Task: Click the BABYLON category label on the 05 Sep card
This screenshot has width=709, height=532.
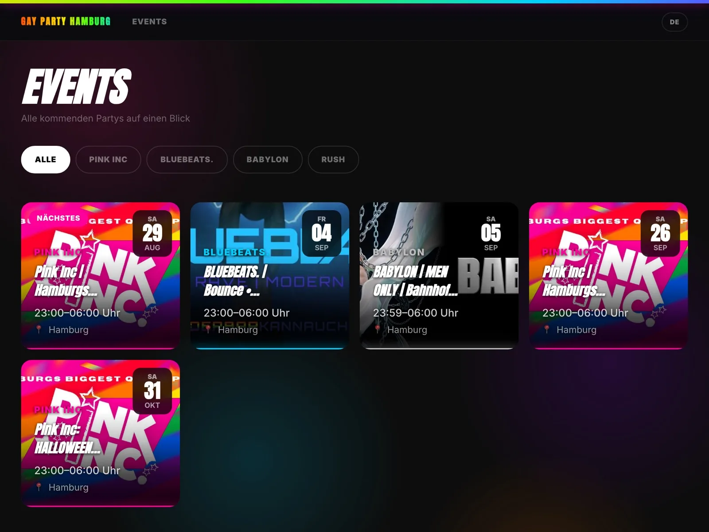Action: 399,252
